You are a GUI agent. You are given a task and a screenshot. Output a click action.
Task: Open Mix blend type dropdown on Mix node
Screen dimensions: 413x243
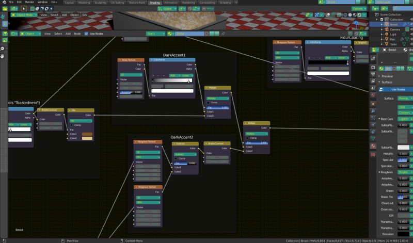click(81, 121)
